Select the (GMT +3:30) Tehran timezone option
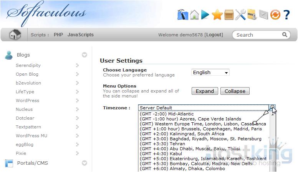The height and width of the screenshot is (172, 298). (x=162, y=144)
